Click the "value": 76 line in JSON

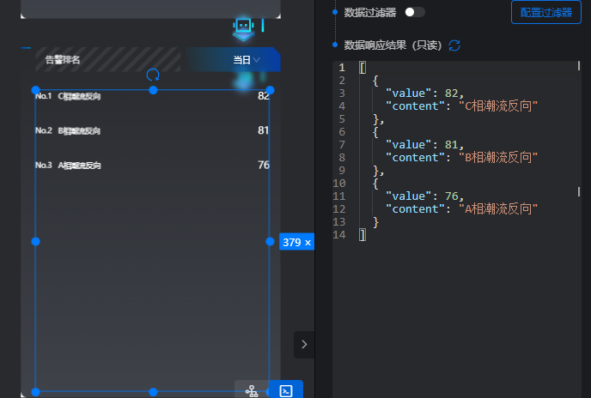(424, 196)
